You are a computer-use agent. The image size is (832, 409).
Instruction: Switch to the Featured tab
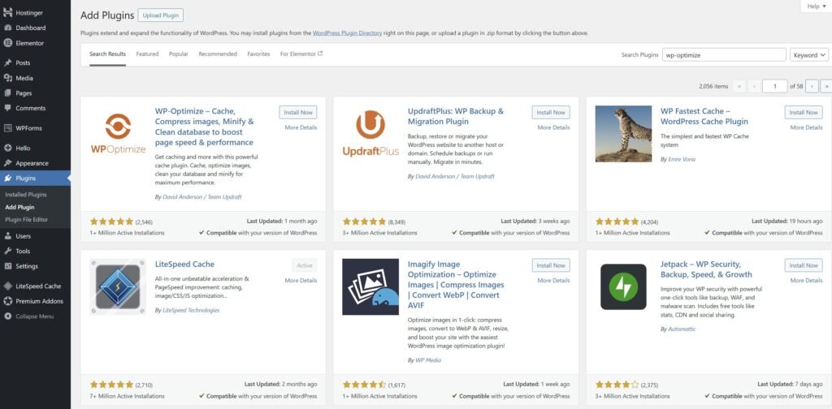[147, 54]
